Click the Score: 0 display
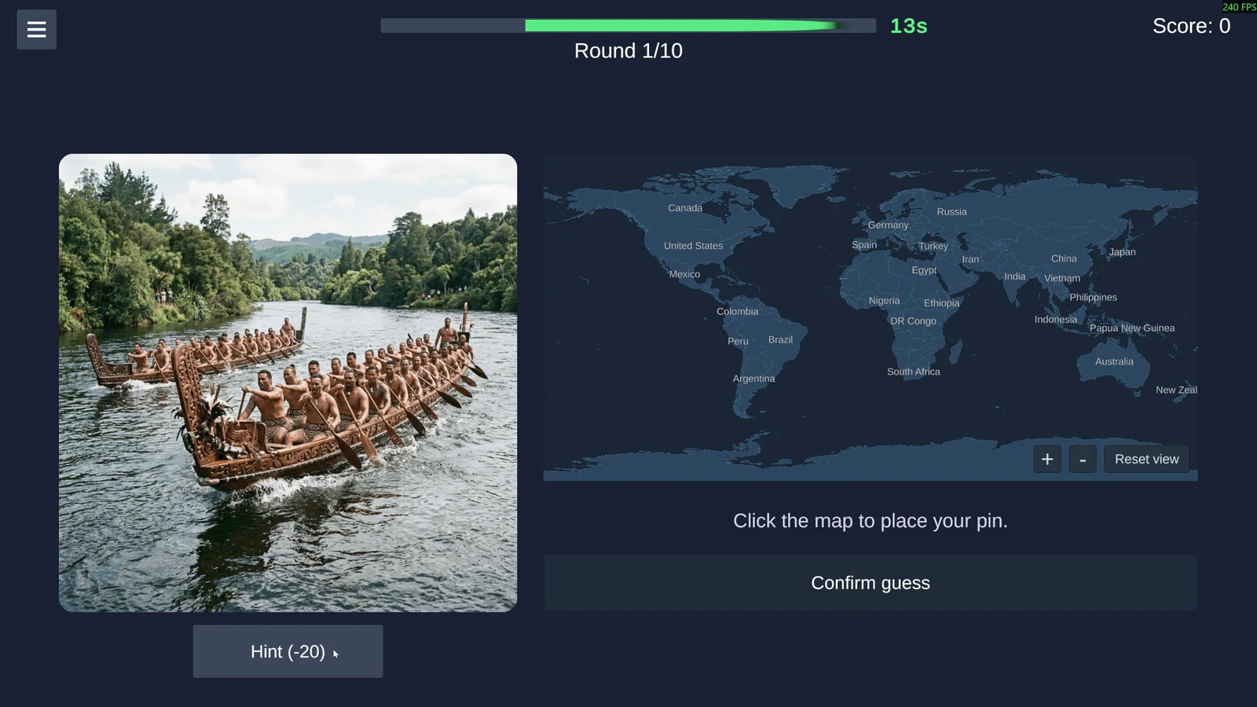Image resolution: width=1257 pixels, height=707 pixels. 1191,26
